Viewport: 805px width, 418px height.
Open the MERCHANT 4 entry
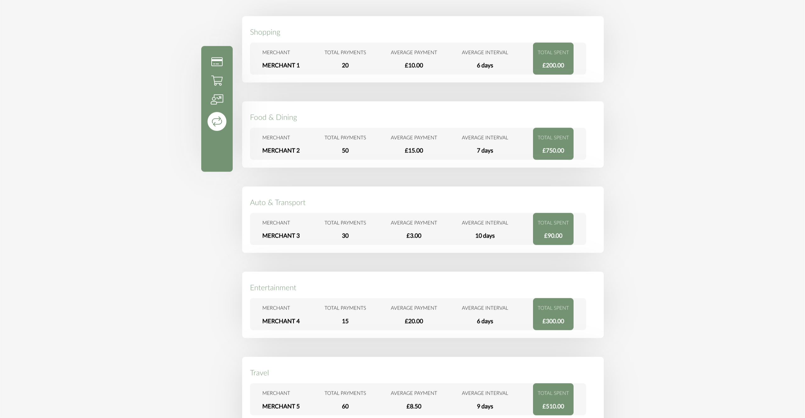[x=281, y=321]
